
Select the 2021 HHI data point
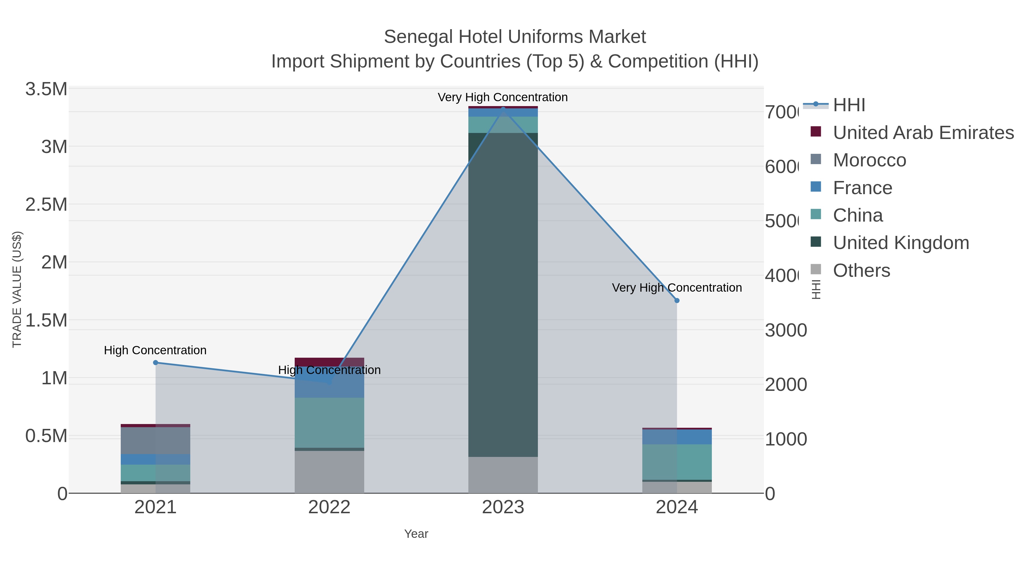156,363
